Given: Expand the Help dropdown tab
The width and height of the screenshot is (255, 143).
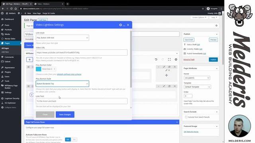Looking at the screenshot, I should coord(214,17).
